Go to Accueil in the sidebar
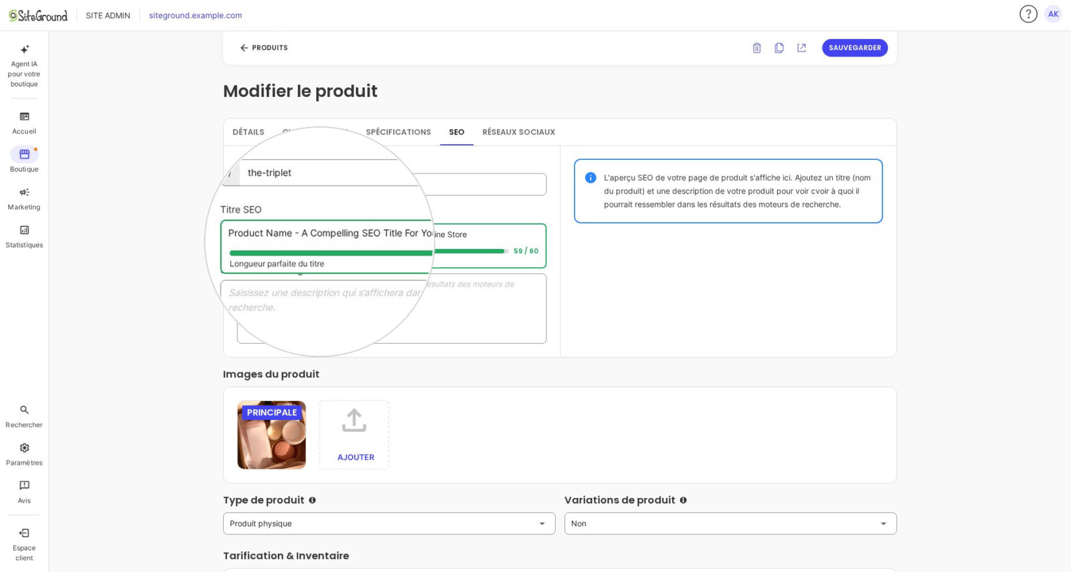 click(24, 123)
